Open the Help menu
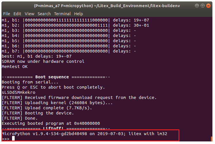 click(78, 13)
